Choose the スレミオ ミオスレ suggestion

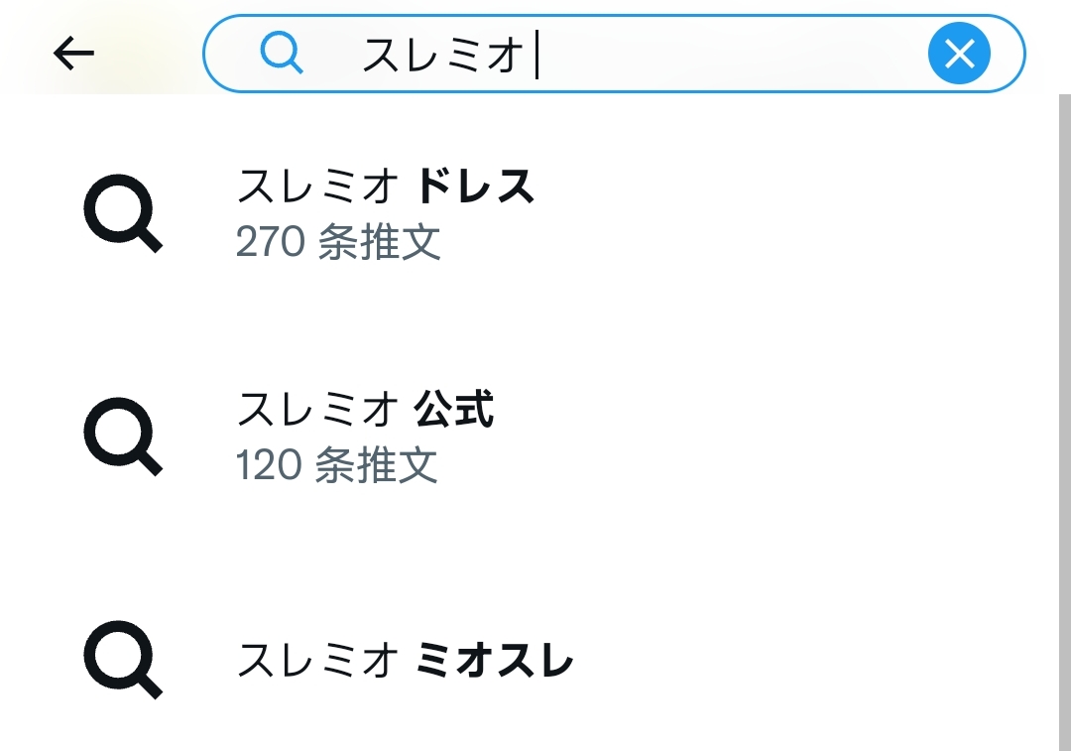click(x=530, y=660)
